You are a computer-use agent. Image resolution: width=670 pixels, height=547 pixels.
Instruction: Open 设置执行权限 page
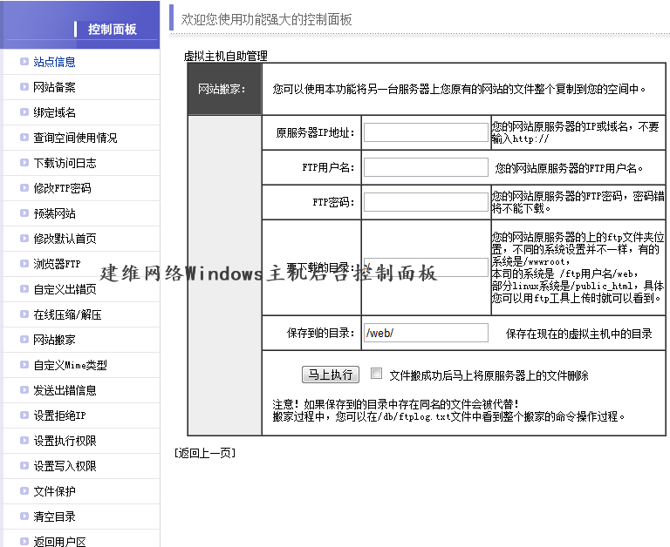[x=65, y=441]
